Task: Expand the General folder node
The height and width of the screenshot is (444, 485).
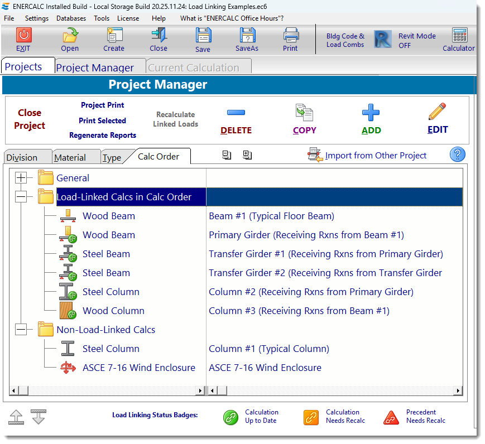Action: (x=21, y=178)
